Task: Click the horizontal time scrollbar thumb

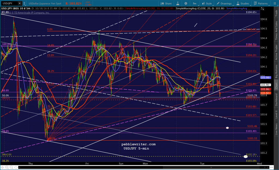Action: click(x=211, y=167)
